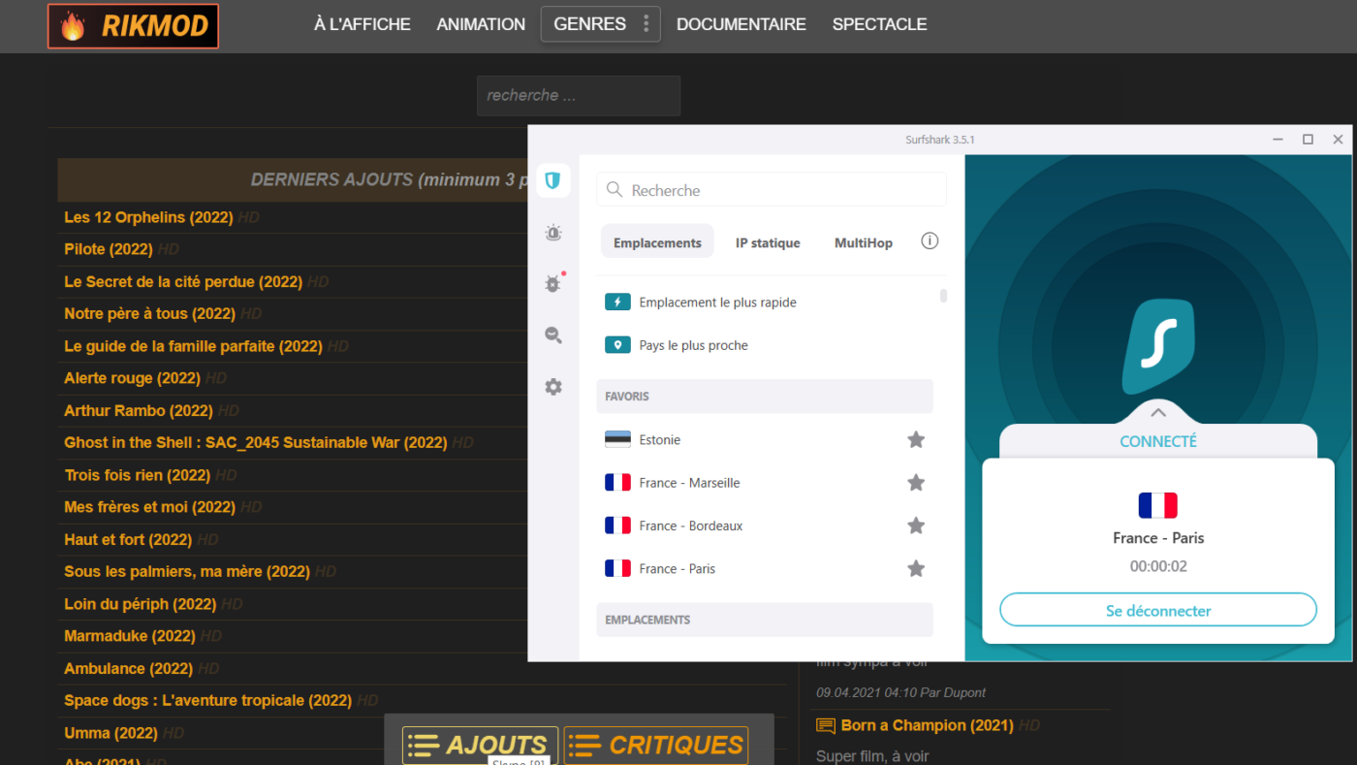Open Ghost in the Shell SAC_2045 link
Screen dimensions: 1357x765
(x=256, y=442)
